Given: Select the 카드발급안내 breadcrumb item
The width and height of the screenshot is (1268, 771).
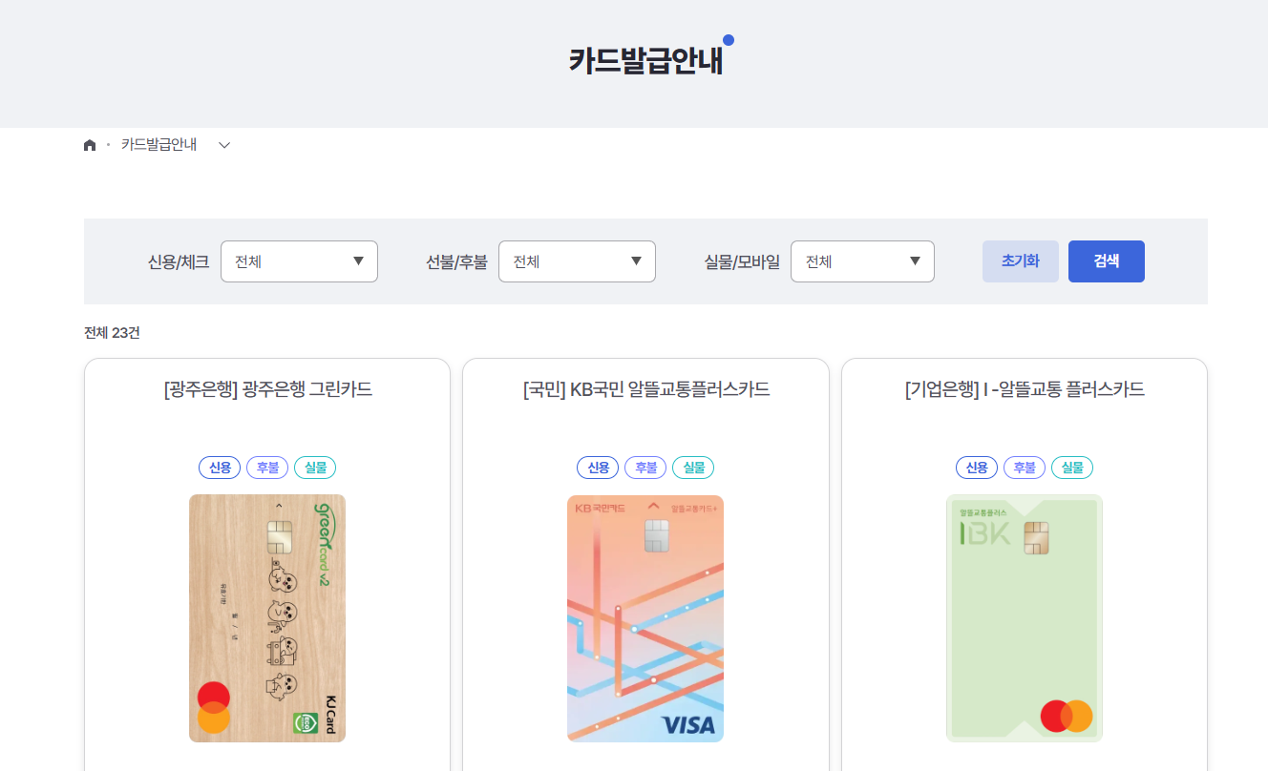Looking at the screenshot, I should [157, 144].
